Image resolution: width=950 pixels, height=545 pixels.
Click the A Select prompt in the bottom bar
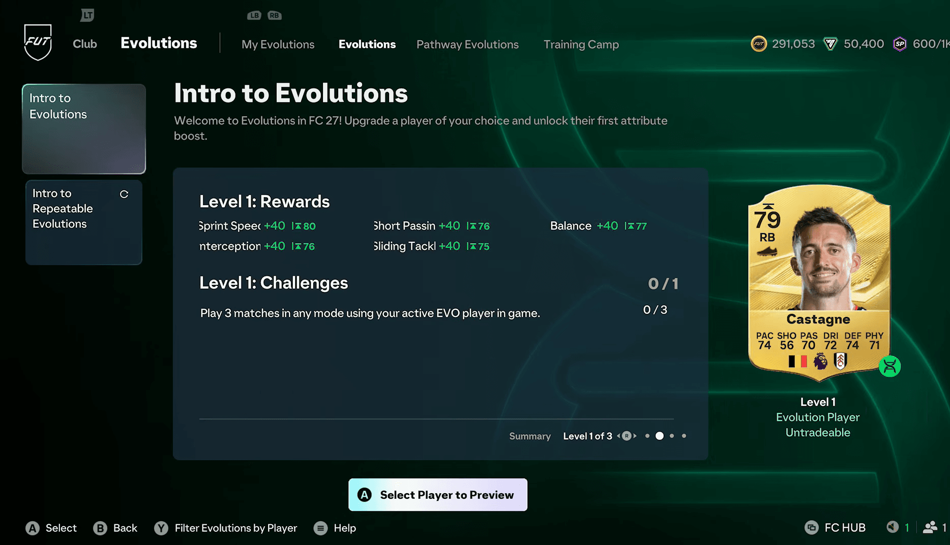pyautogui.click(x=51, y=528)
